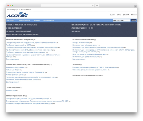Select the 'Спецпредложения' tab
This screenshot has width=143, height=121.
click(24, 21)
